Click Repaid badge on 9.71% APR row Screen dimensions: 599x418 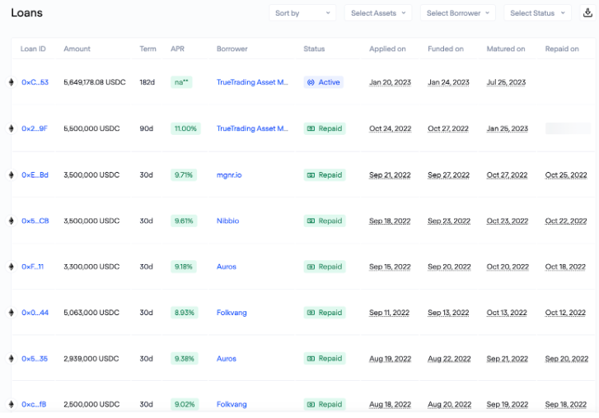pos(325,175)
